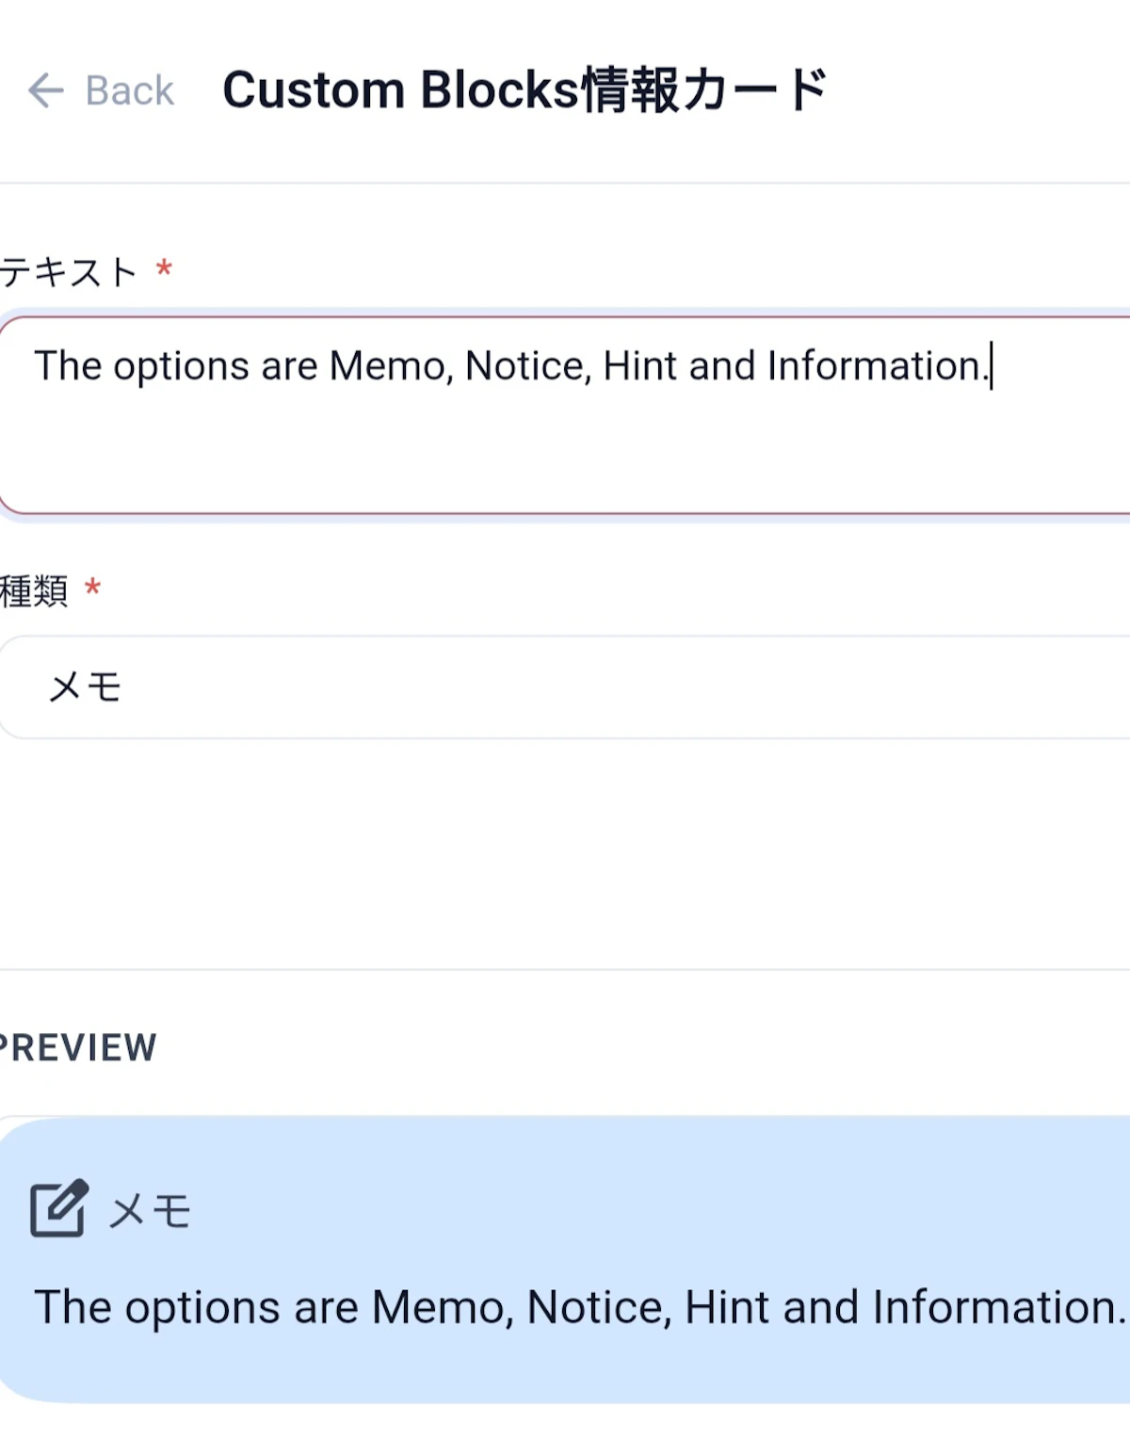
Task: Click the 種類 field label
Action: click(x=34, y=591)
